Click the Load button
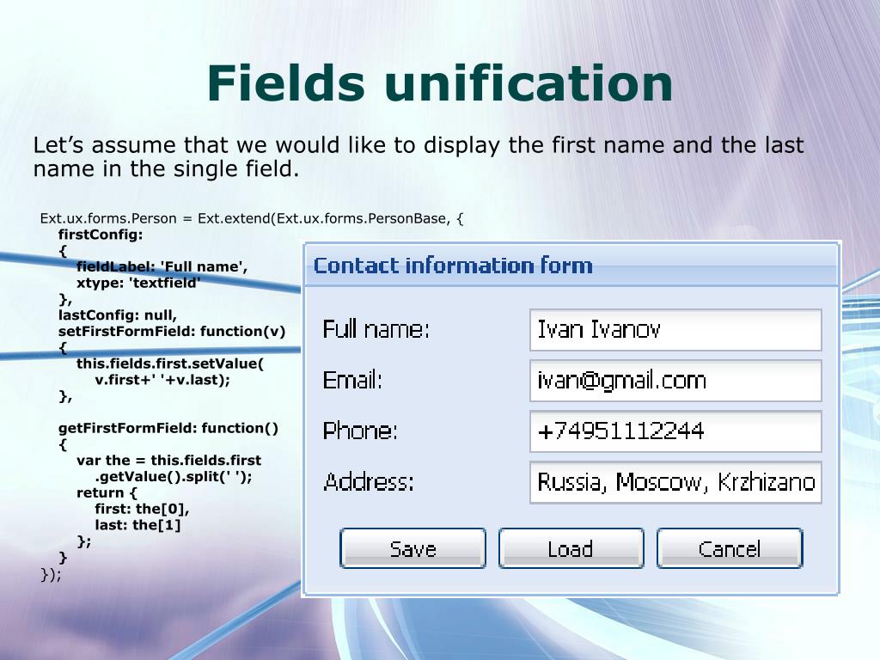The width and height of the screenshot is (880, 660). click(x=571, y=548)
